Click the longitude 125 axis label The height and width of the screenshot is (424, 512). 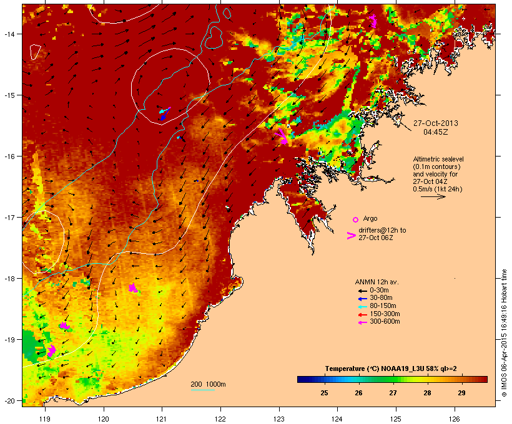click(396, 419)
